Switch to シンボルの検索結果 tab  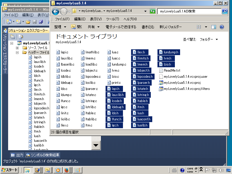(42, 155)
